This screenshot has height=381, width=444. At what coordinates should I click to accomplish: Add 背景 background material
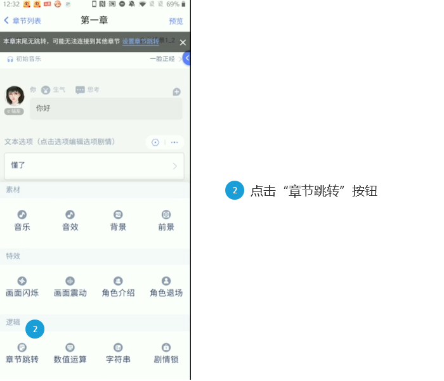(x=118, y=221)
